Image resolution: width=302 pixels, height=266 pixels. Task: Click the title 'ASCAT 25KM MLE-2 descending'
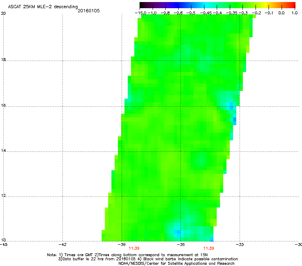43,7
